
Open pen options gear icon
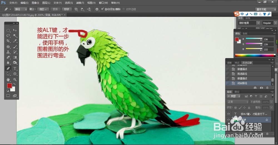(97, 9)
